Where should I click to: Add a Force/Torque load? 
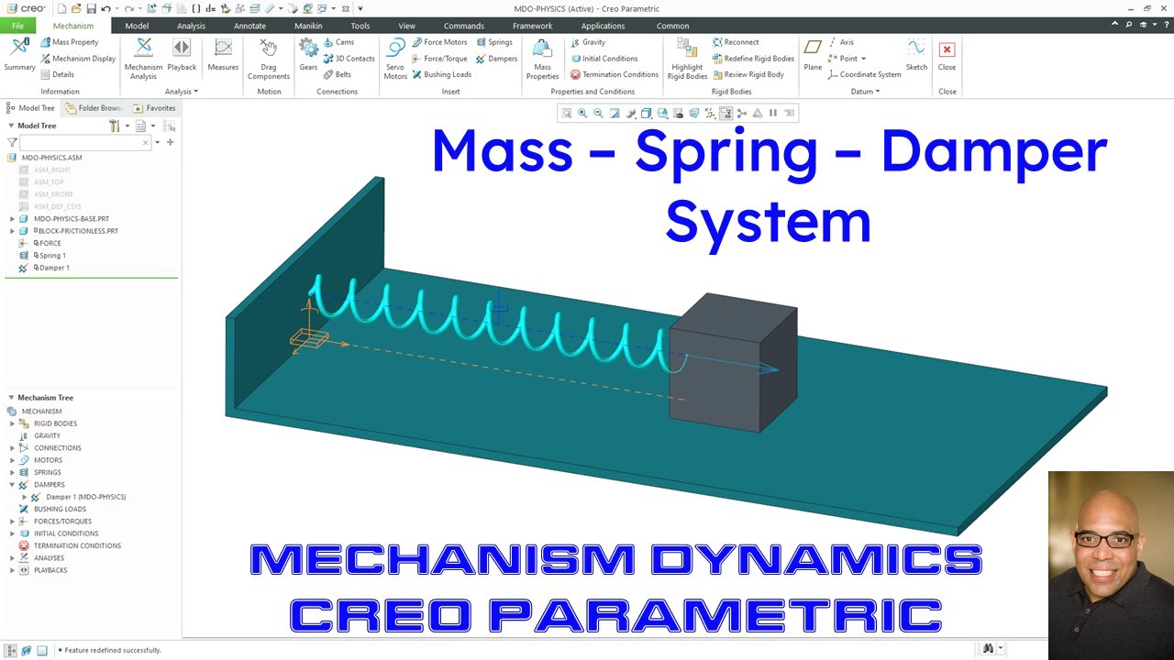[x=439, y=59]
